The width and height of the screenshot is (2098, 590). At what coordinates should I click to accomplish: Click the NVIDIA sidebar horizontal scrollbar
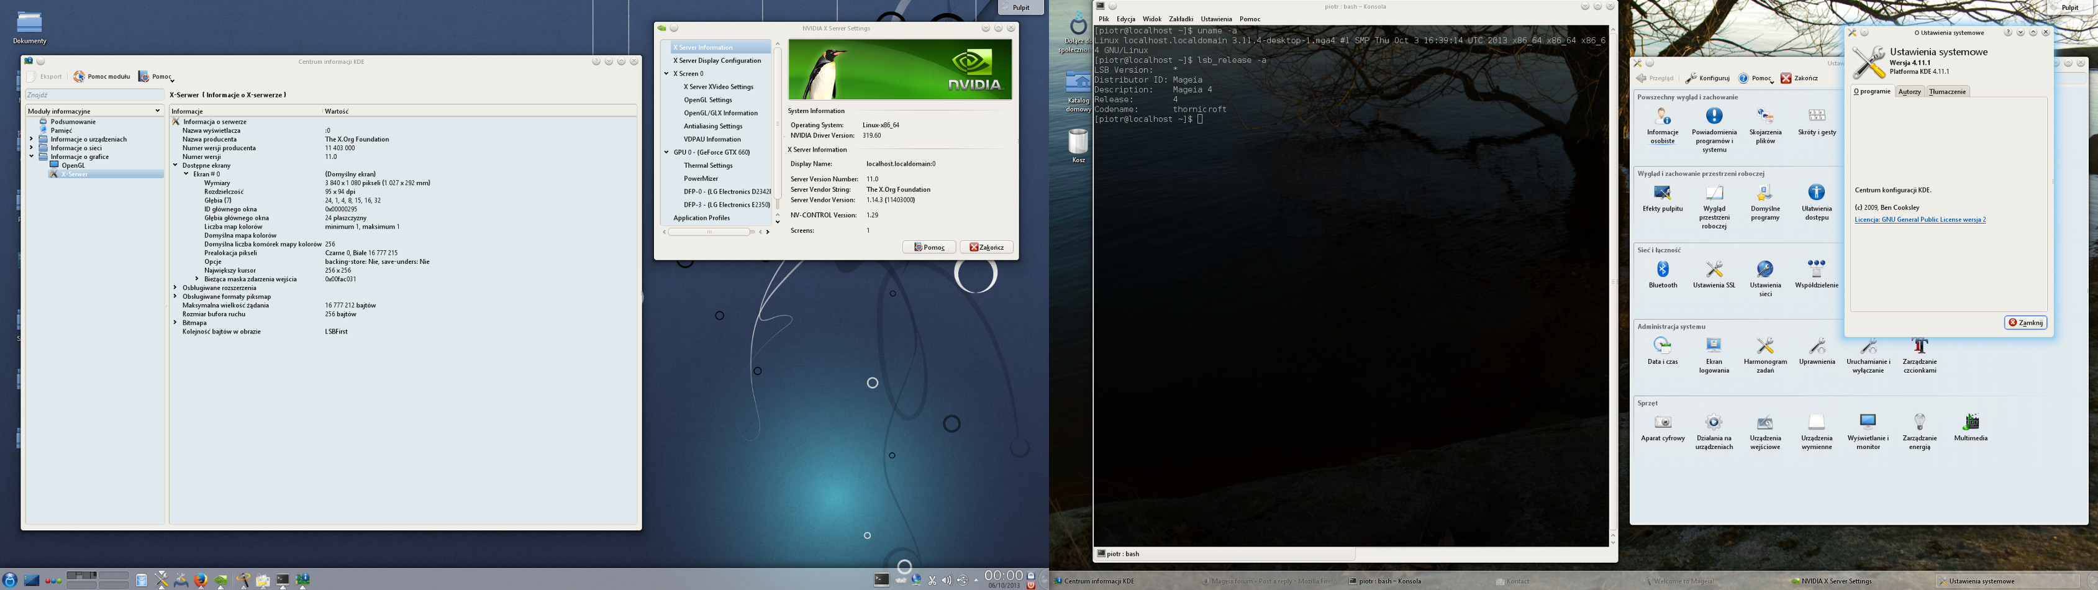point(709,232)
